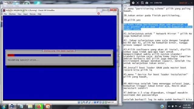Click the display settings icon in VM status bar
This screenshot has width=194, height=109.
[95, 102]
